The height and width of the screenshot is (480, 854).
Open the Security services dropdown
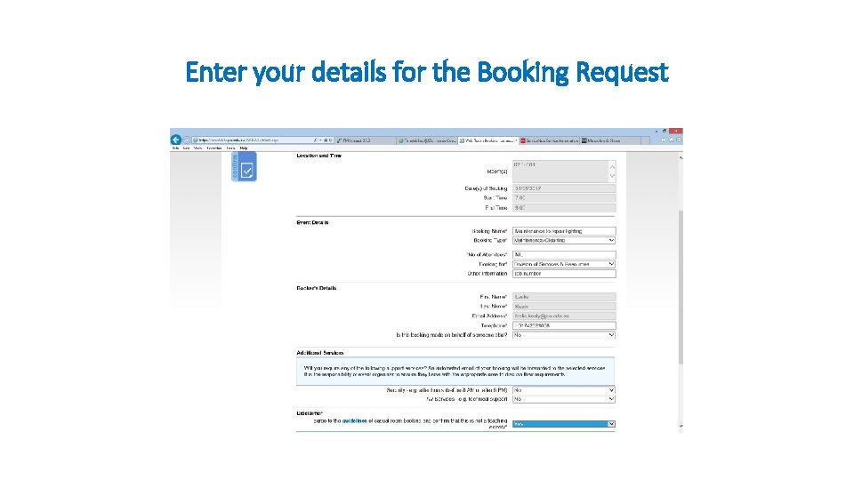pos(564,390)
